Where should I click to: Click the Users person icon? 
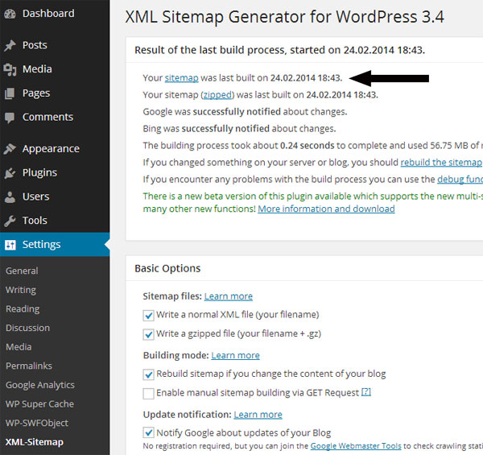click(x=10, y=196)
